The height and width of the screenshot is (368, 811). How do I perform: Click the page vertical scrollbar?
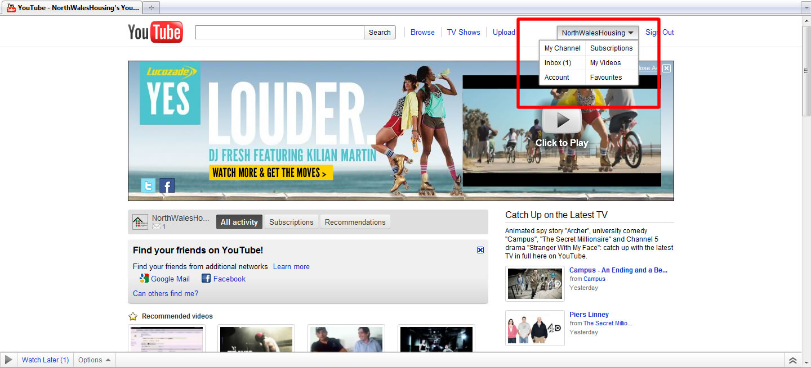(x=806, y=70)
